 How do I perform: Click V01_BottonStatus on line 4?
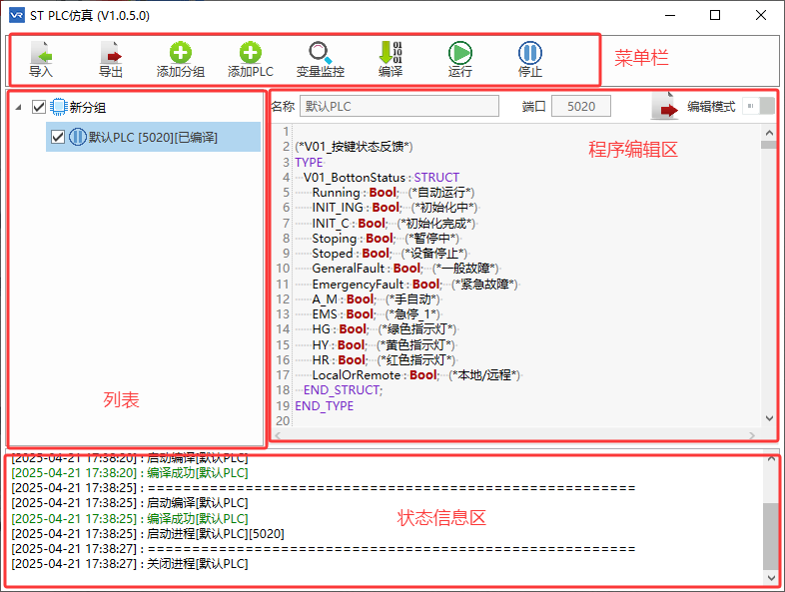tap(355, 178)
